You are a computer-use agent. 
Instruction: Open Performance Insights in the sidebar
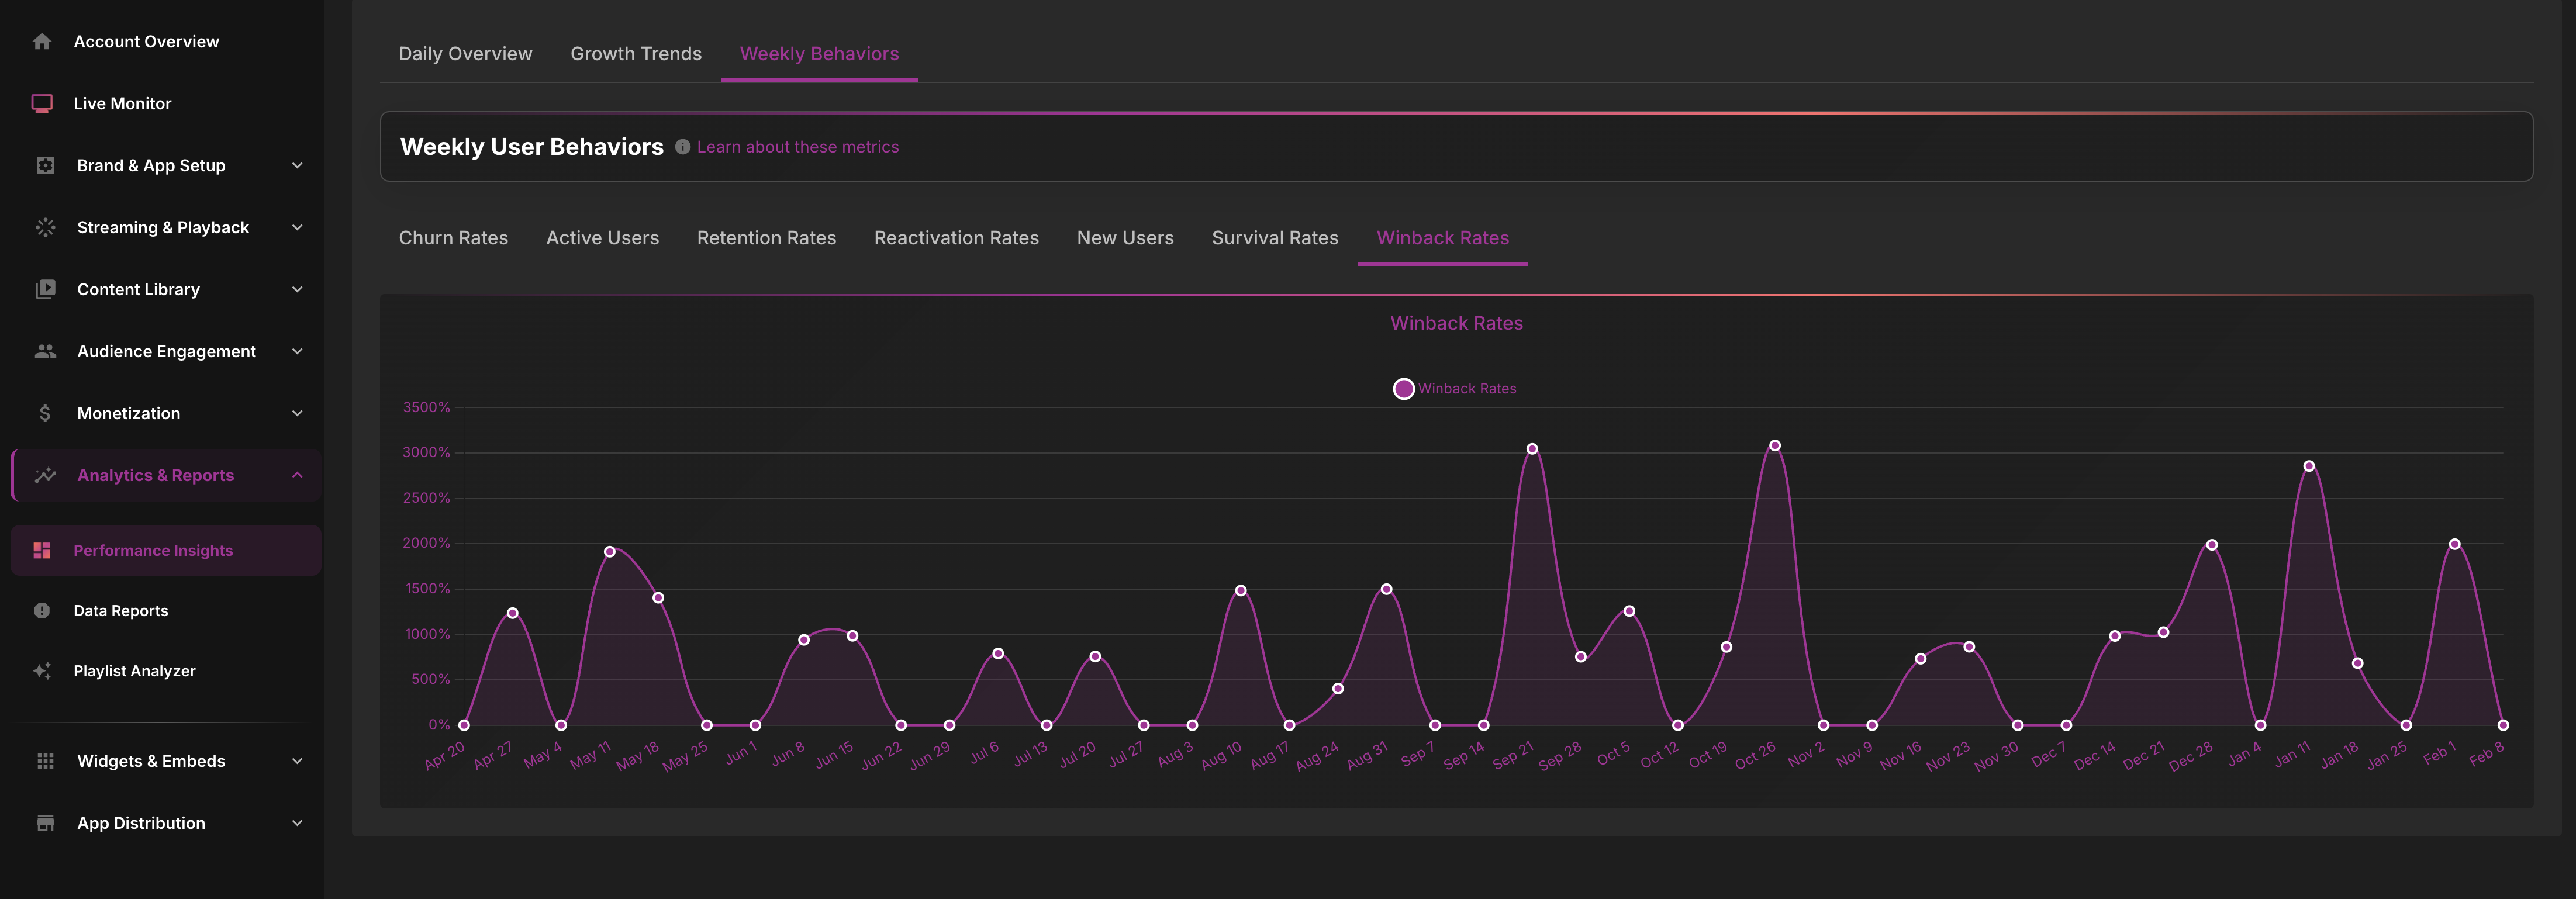pyautogui.click(x=153, y=551)
